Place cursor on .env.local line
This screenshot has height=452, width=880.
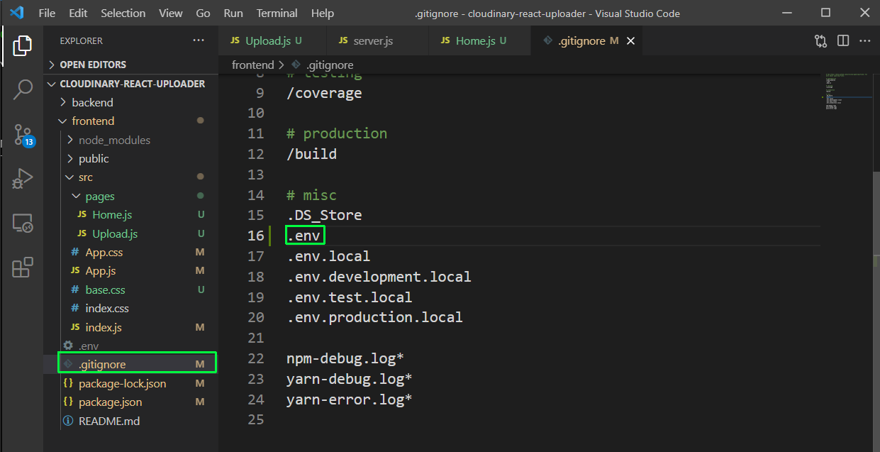coord(328,256)
